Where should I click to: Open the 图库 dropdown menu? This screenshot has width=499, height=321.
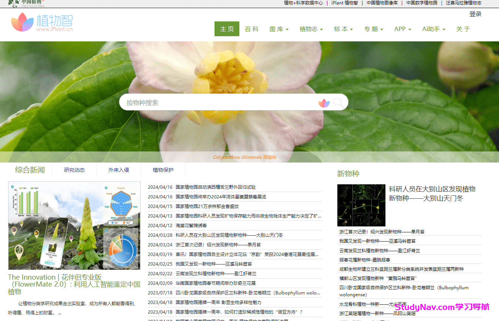click(x=279, y=29)
